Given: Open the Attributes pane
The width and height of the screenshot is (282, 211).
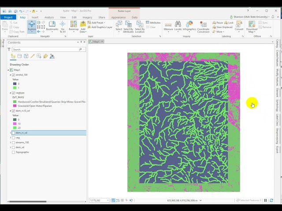Looking at the screenshot, I should pyautogui.click(x=153, y=22).
